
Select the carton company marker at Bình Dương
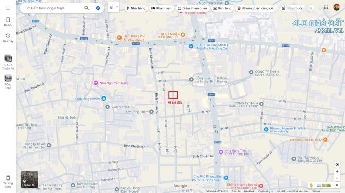coord(191,79)
